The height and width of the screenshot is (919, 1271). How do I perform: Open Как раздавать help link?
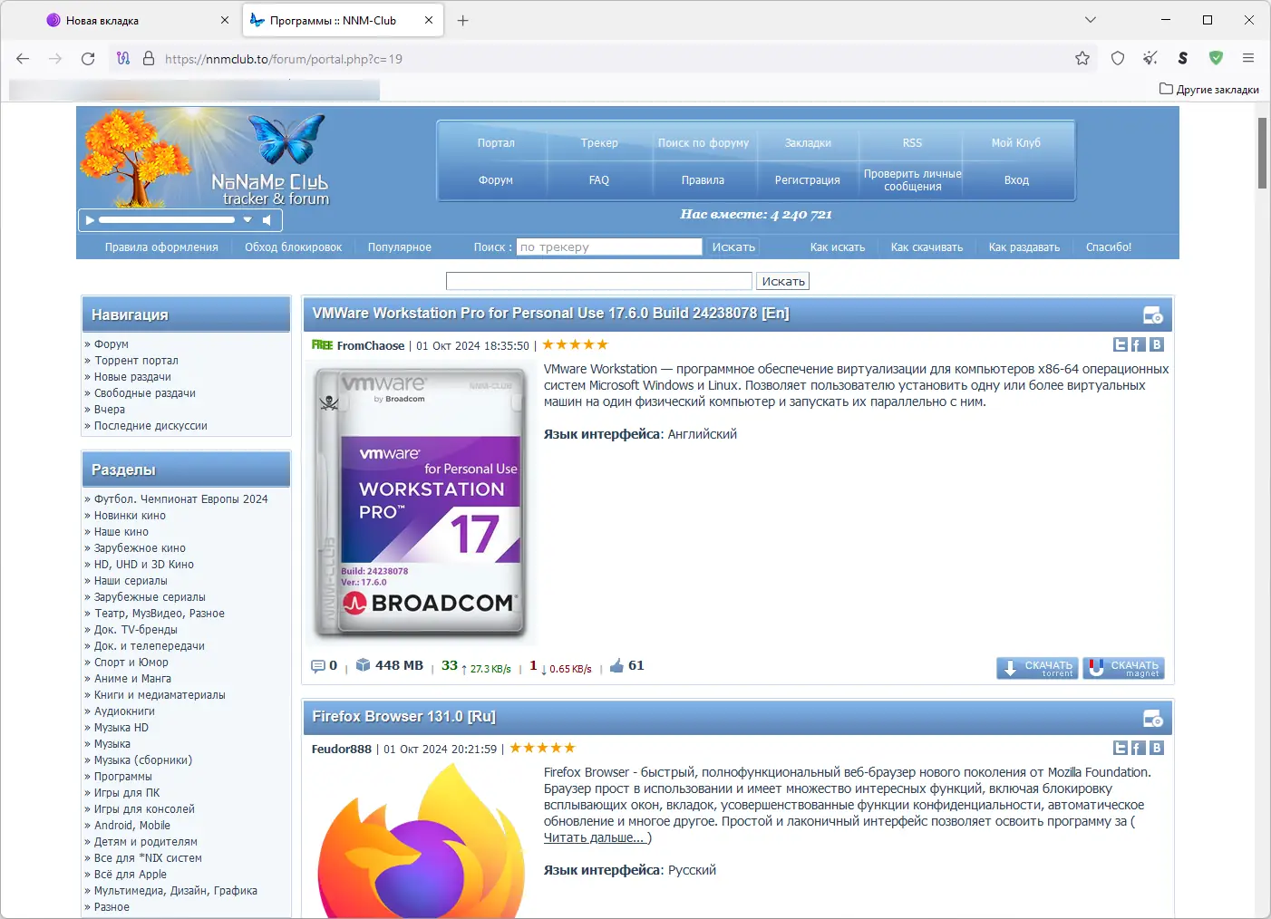coord(1024,247)
